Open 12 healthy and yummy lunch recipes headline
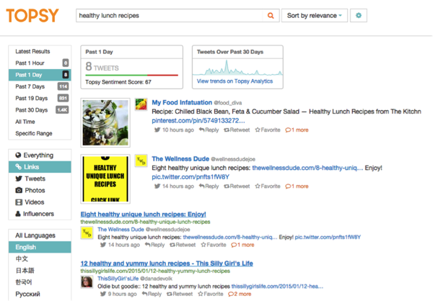 (x=167, y=264)
